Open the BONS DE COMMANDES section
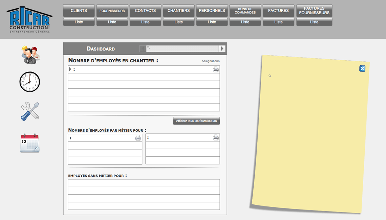 click(x=245, y=10)
